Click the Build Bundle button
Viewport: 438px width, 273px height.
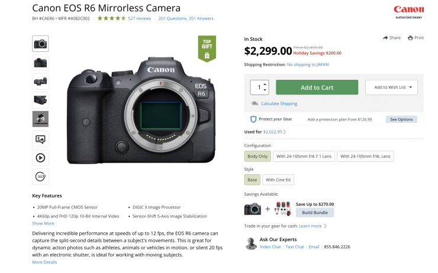315,212
